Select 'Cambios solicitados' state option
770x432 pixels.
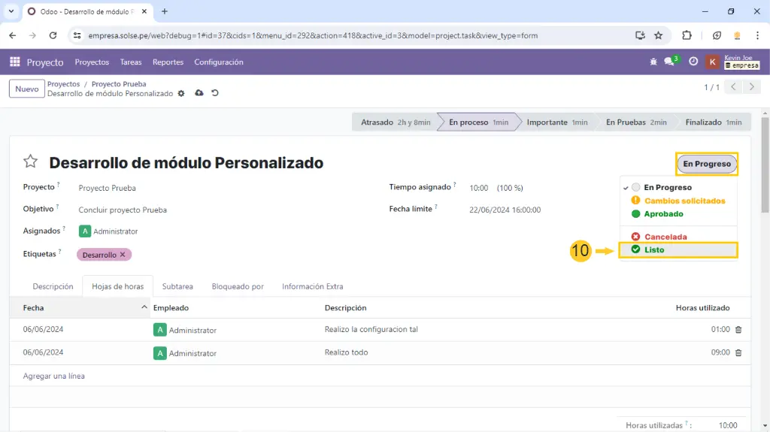(684, 201)
